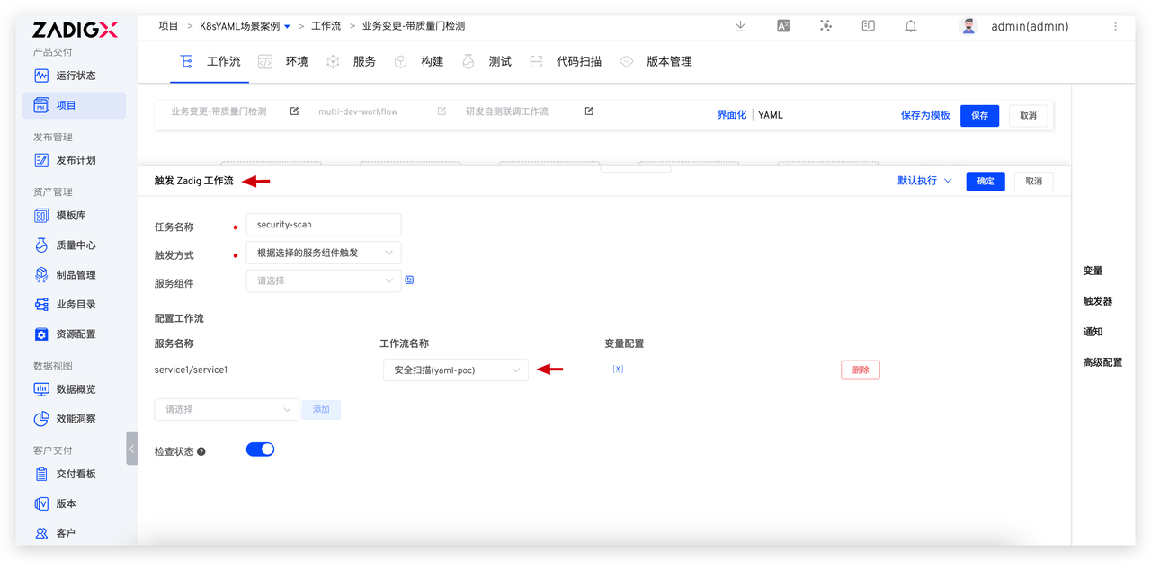Click the notification bell icon
Screen dimensions: 1151x561
point(910,26)
